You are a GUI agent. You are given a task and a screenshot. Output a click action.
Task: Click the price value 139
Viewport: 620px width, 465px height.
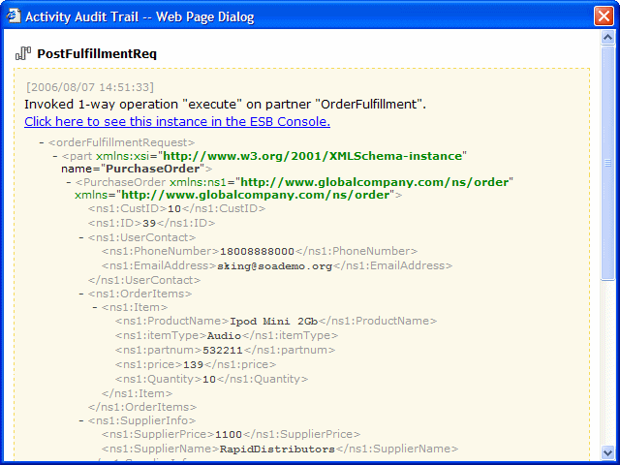[194, 364]
